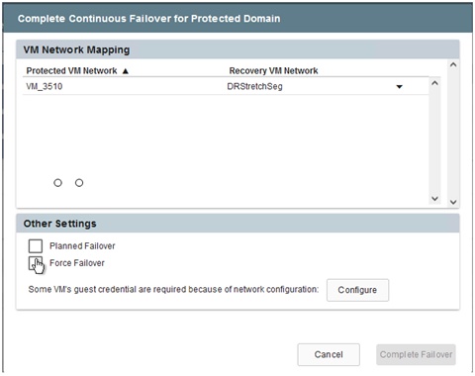Cancel the failover dialog
Image resolution: width=475 pixels, height=376 pixels.
click(329, 354)
